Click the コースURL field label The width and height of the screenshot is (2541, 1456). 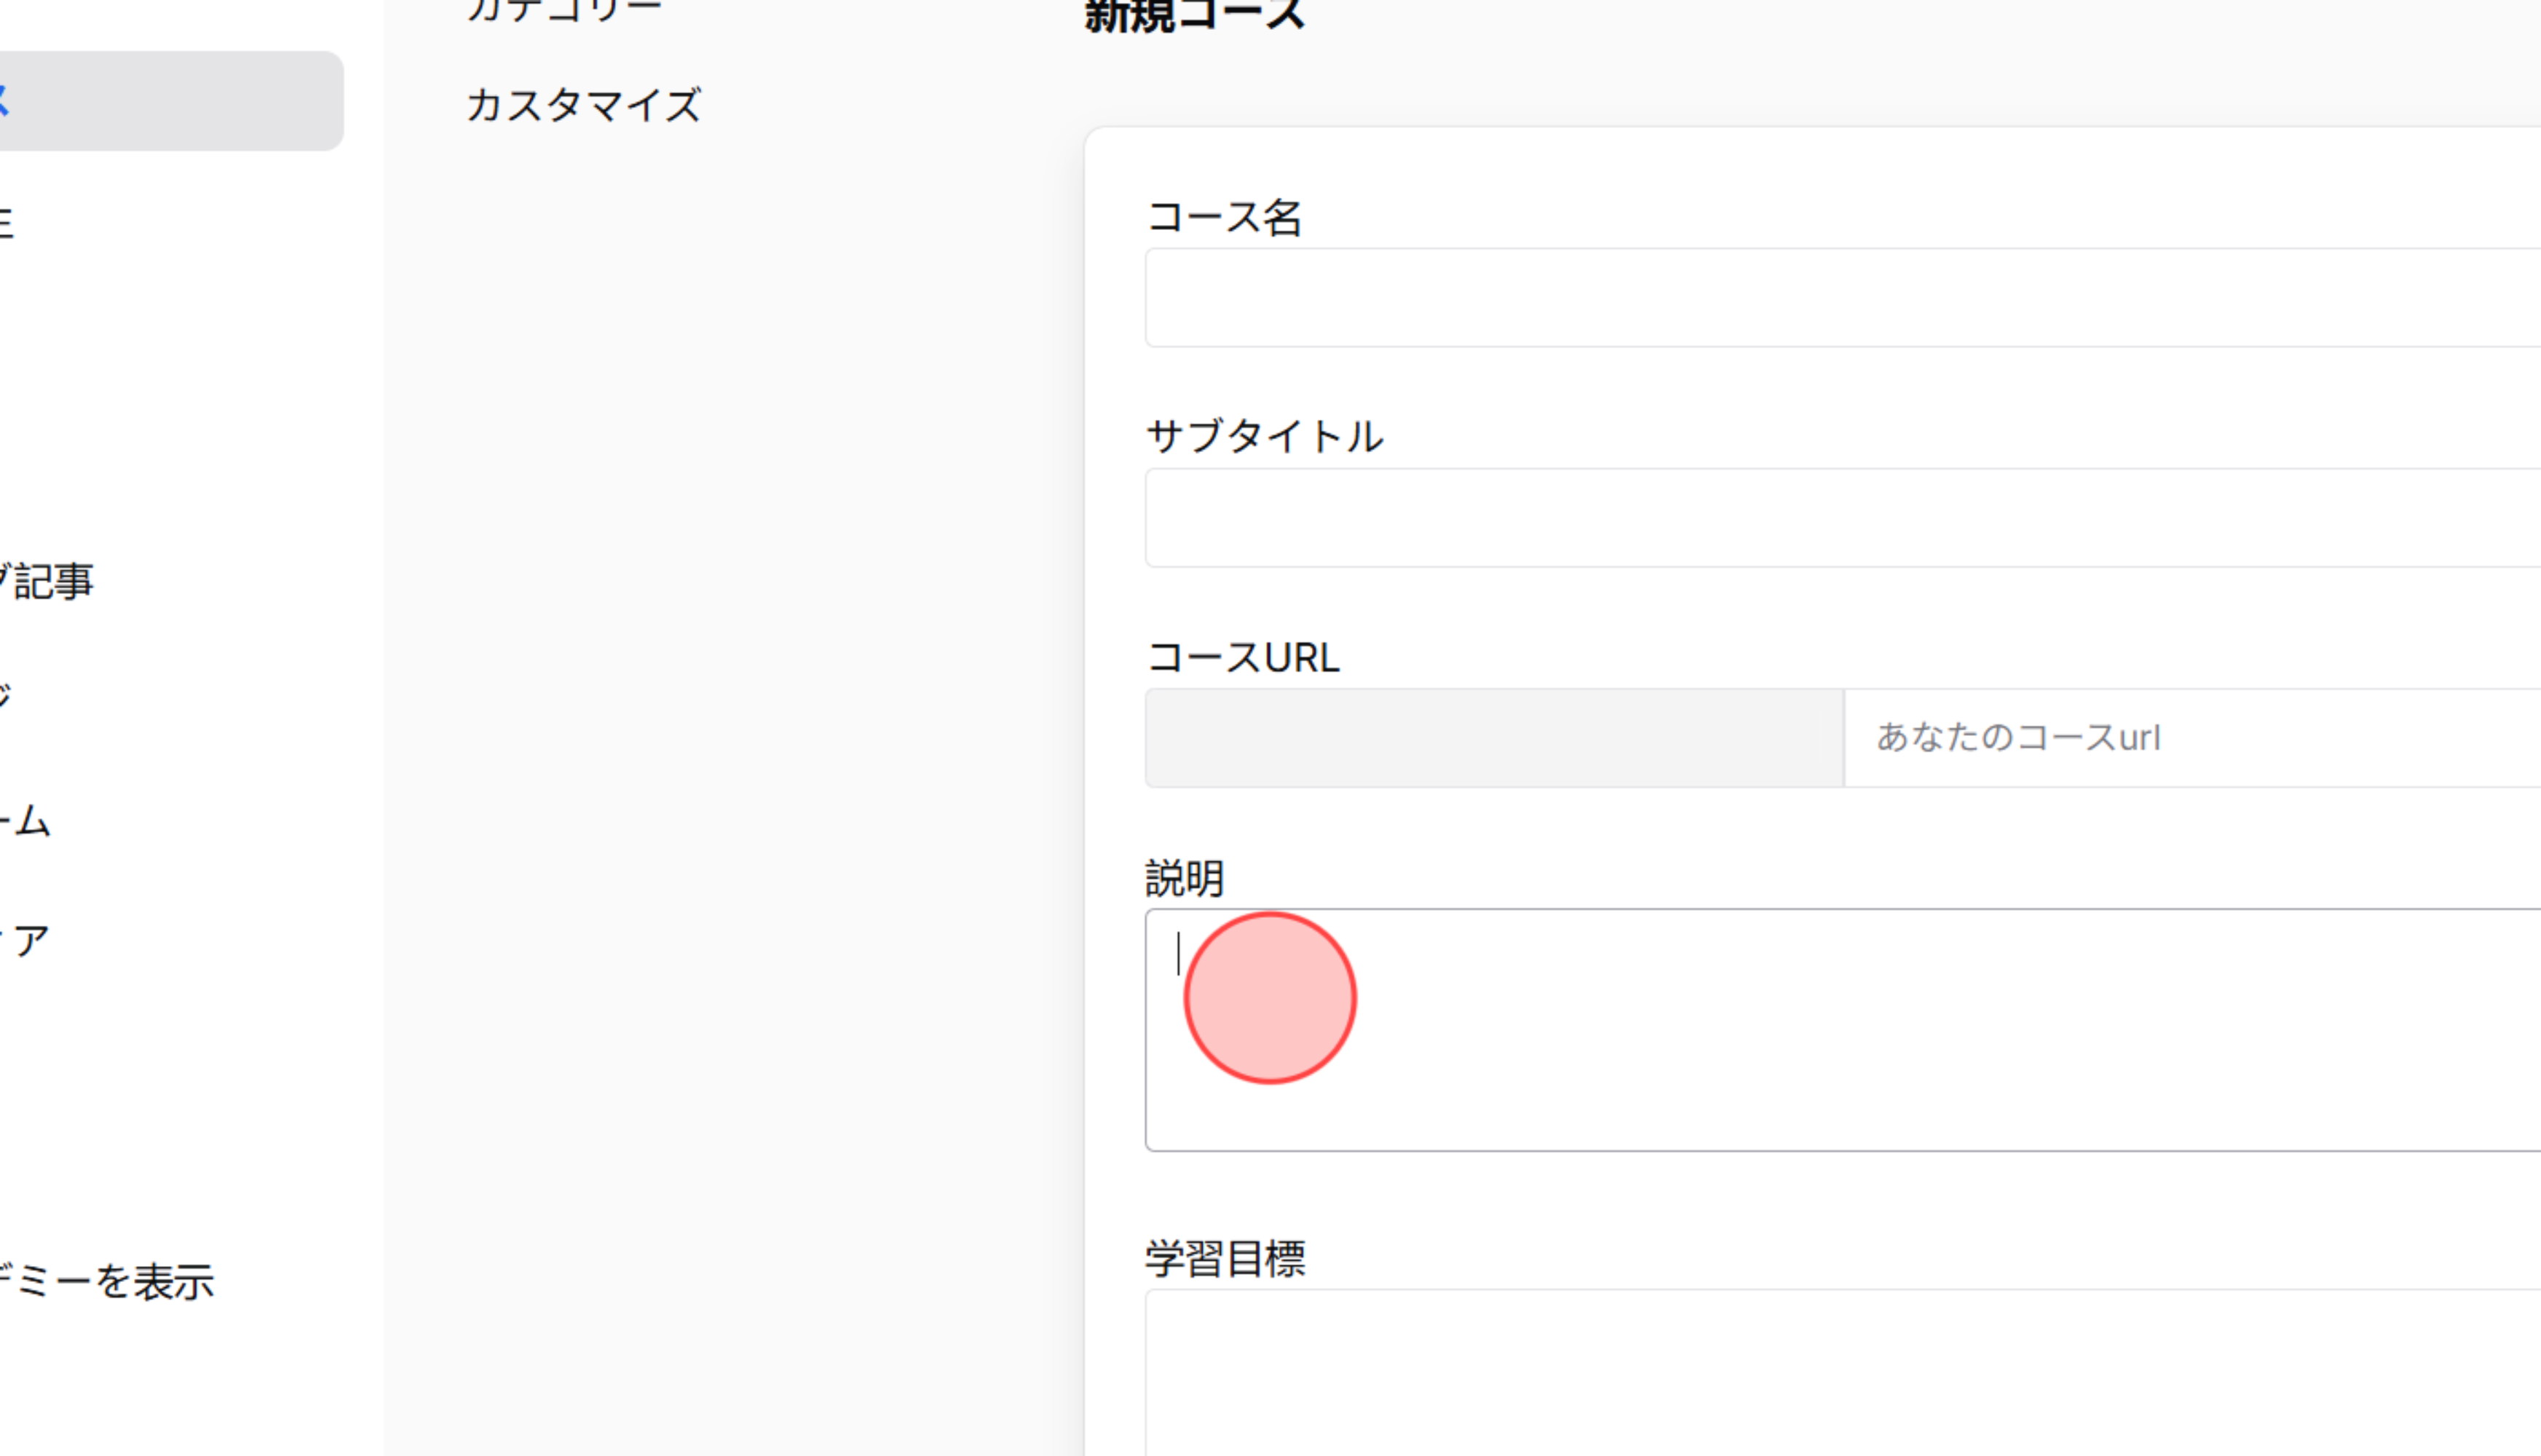[x=1243, y=657]
